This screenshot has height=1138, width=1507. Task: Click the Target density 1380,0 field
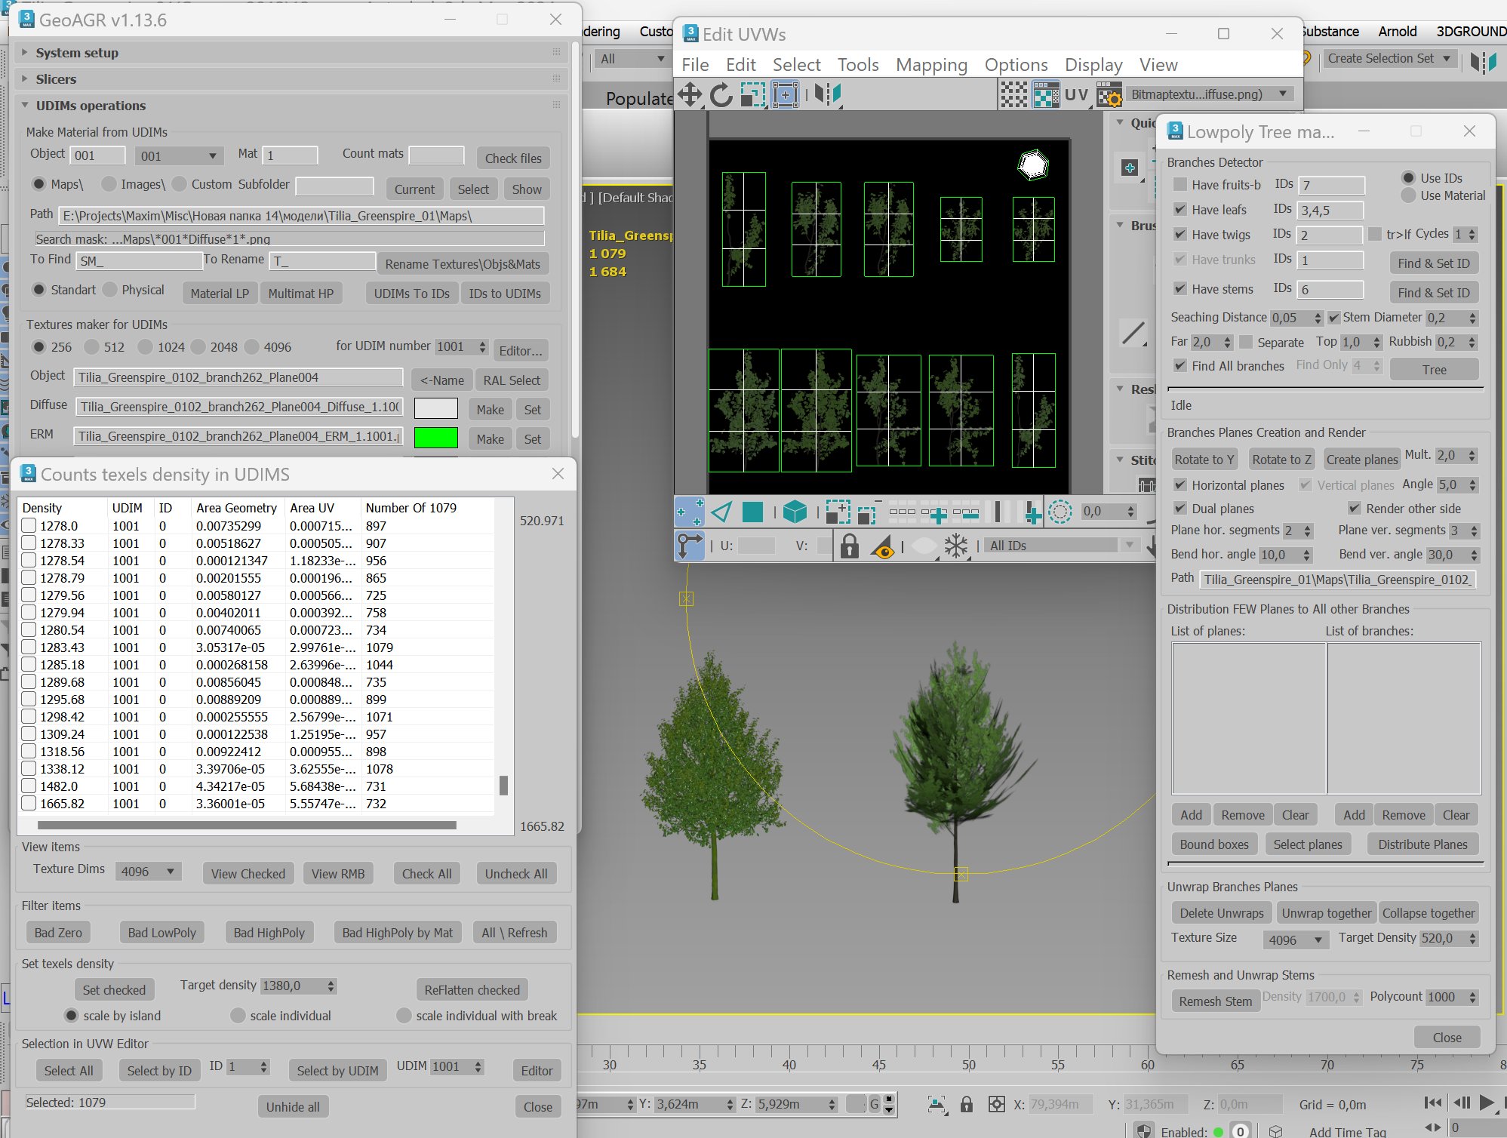pyautogui.click(x=293, y=986)
